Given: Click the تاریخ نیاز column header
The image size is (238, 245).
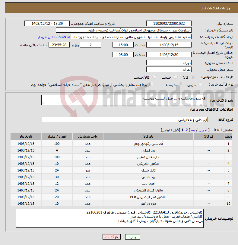Looking at the screenshot, I should pyautogui.click(x=26, y=136).
